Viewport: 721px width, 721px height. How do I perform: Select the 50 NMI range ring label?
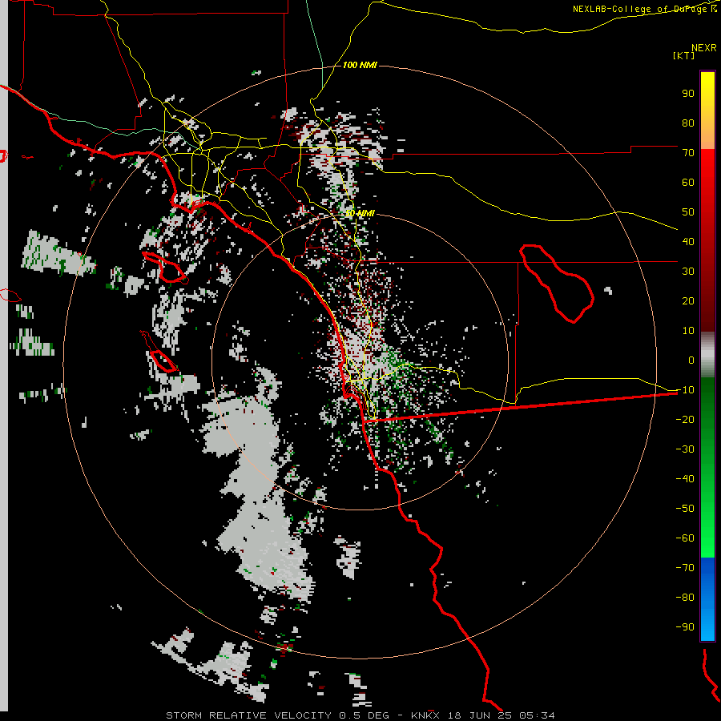pos(360,213)
